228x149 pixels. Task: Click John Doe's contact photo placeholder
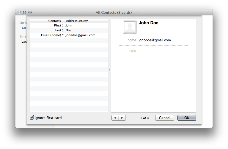click(130, 27)
